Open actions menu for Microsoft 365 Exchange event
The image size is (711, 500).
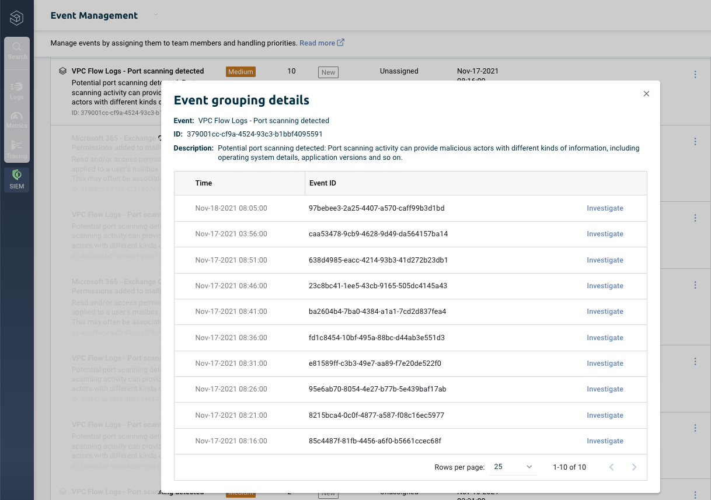coord(695,141)
